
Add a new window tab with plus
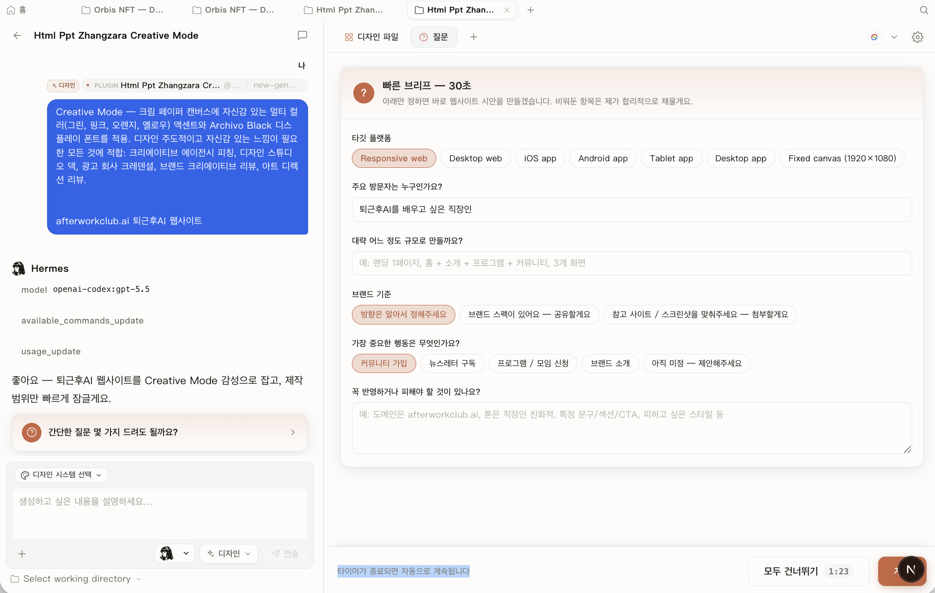click(x=530, y=10)
